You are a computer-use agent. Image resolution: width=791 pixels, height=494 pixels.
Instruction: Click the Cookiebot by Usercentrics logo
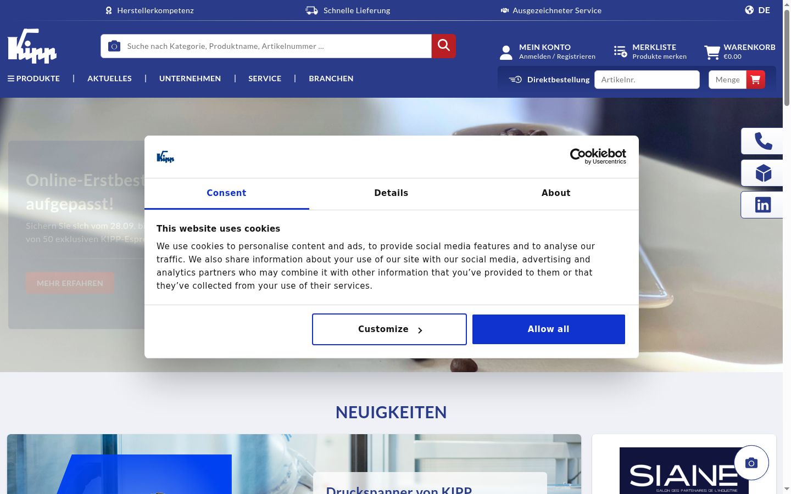(x=598, y=156)
